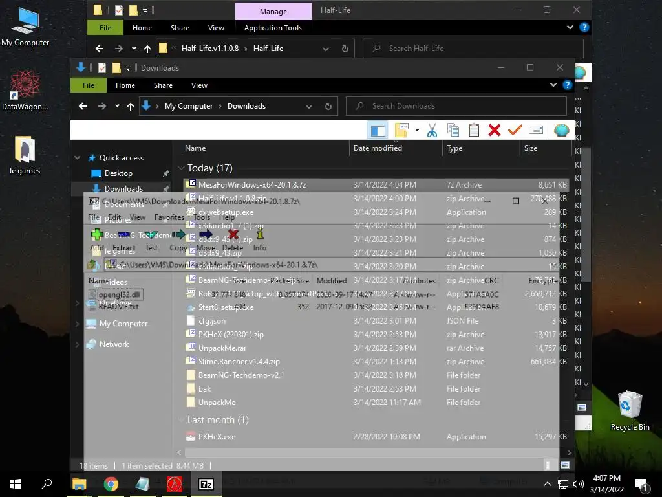This screenshot has height=497, width=662.
Task: Open the Folder Options dropdown arrow
Action: point(417,130)
